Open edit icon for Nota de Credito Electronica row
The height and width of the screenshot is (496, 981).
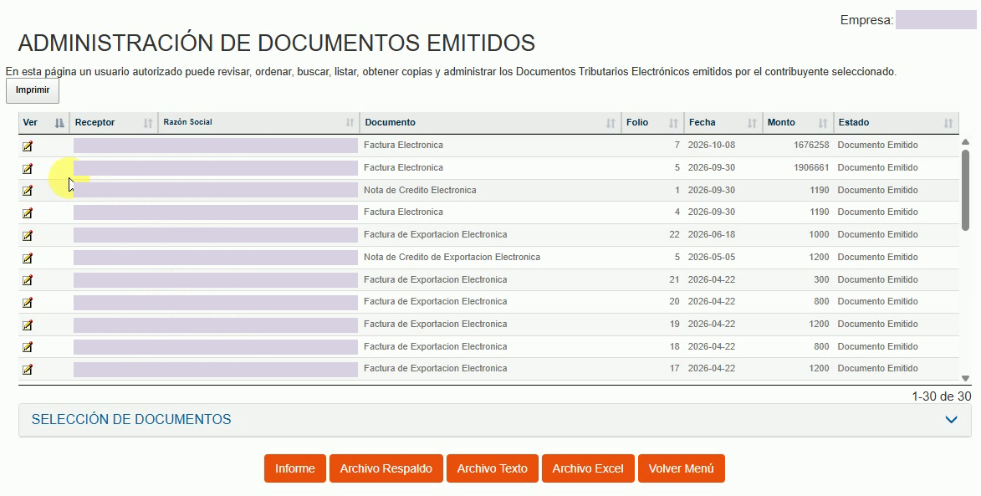pos(28,190)
